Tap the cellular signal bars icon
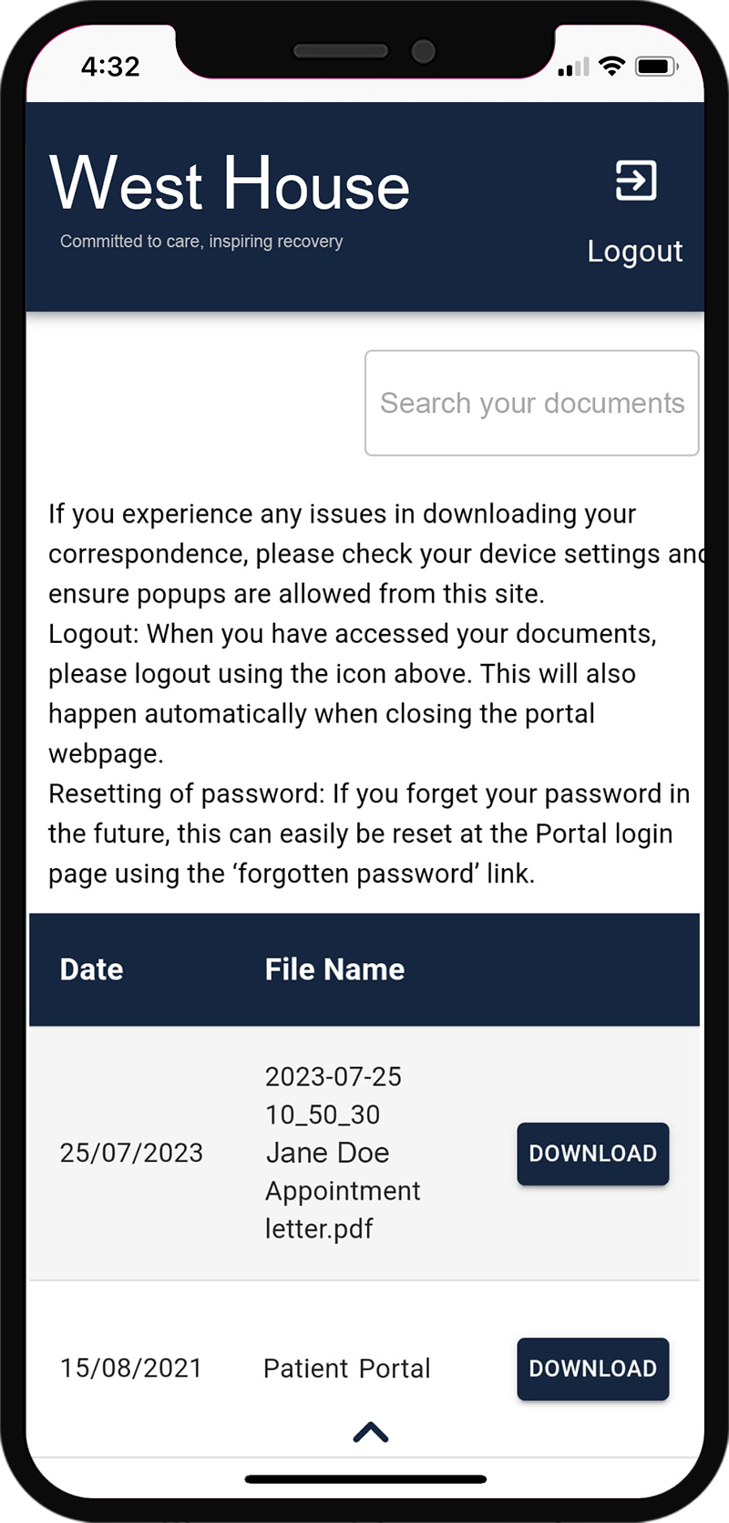 (x=573, y=67)
